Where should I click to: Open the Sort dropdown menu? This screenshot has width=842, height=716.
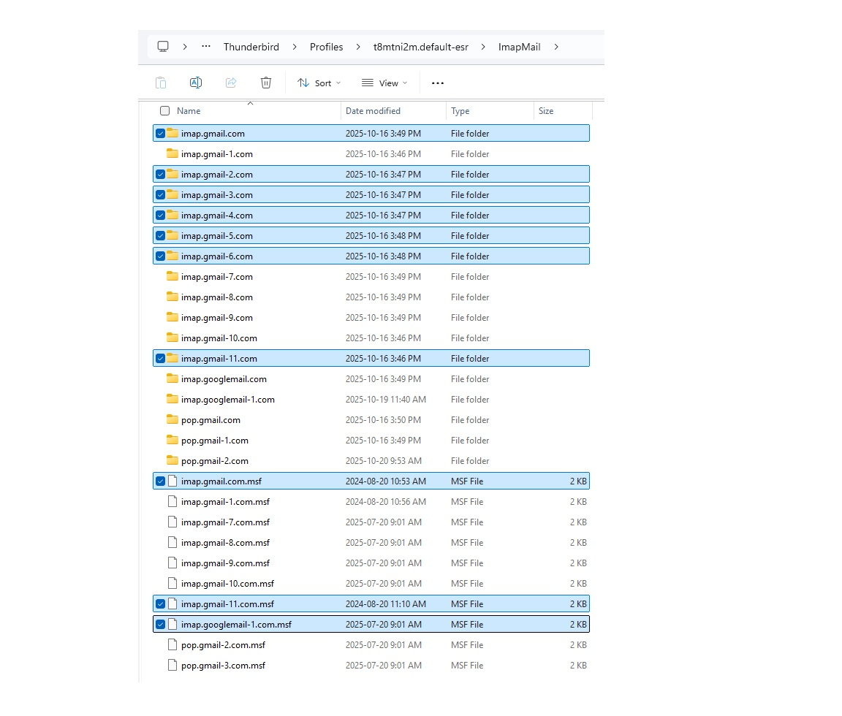pos(319,83)
